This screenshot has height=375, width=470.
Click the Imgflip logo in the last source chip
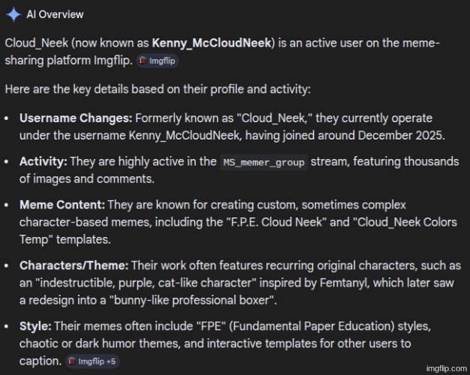(x=71, y=361)
